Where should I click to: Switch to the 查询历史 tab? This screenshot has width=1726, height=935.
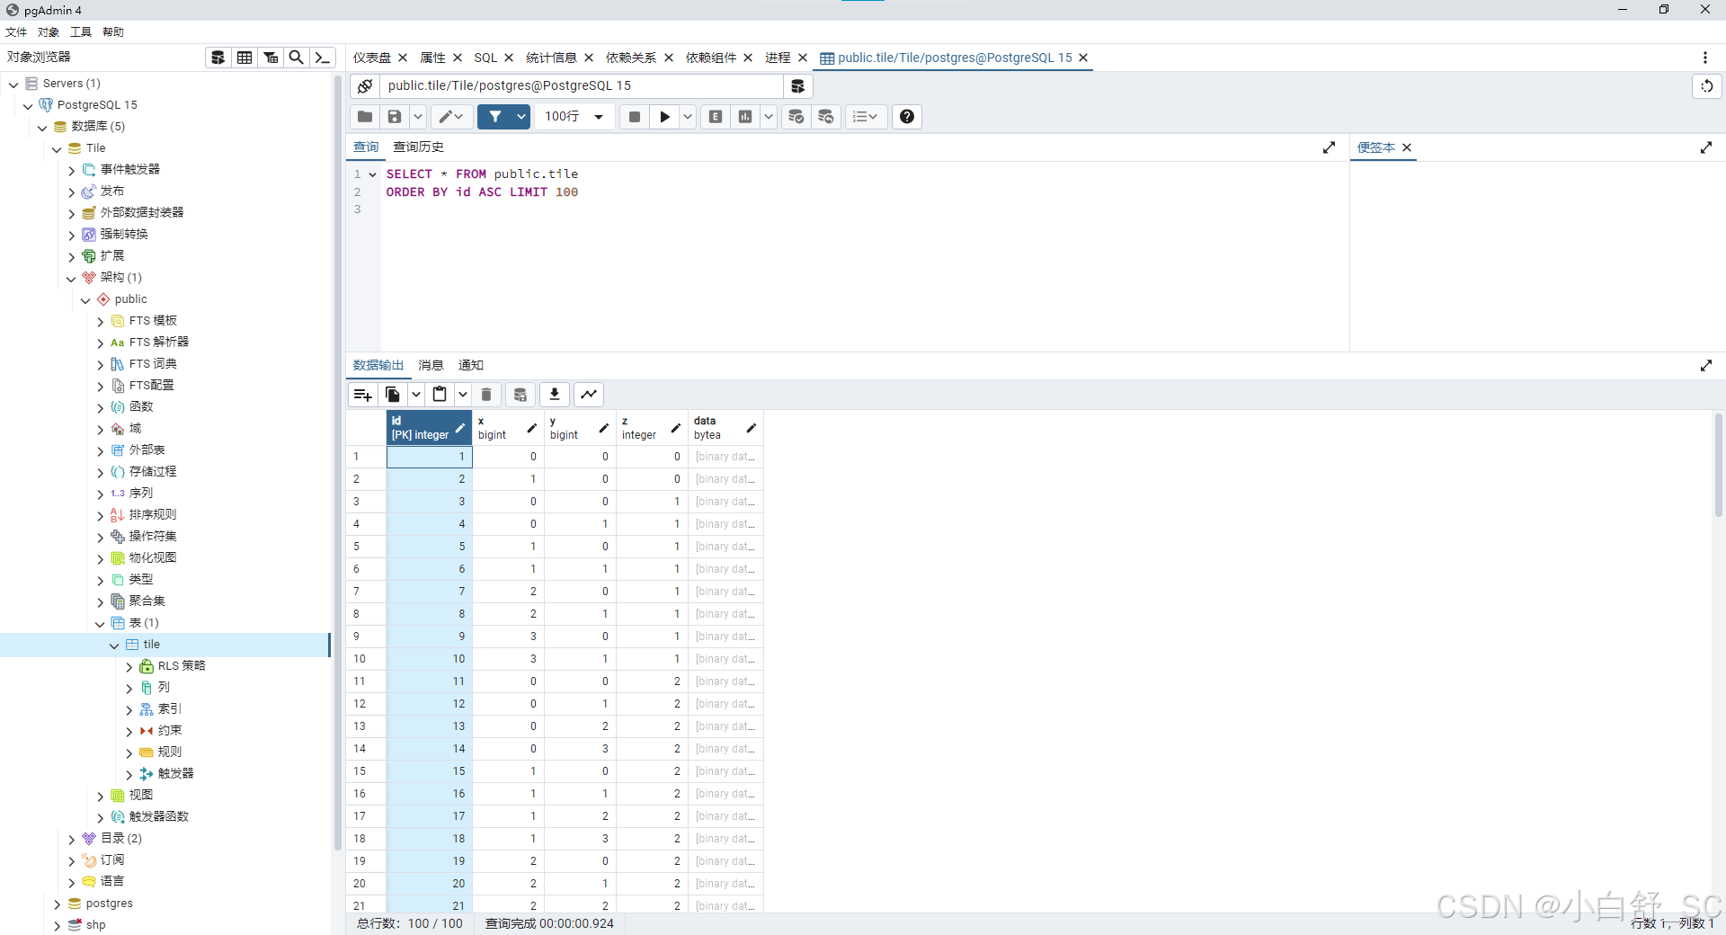click(x=418, y=147)
